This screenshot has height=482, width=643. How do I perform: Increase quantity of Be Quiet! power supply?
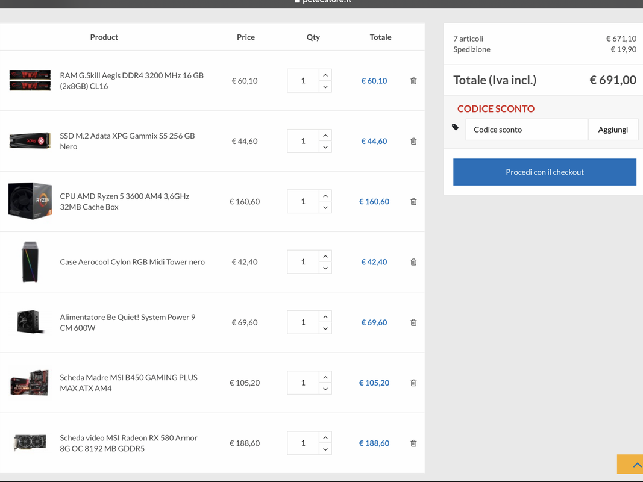click(x=325, y=316)
